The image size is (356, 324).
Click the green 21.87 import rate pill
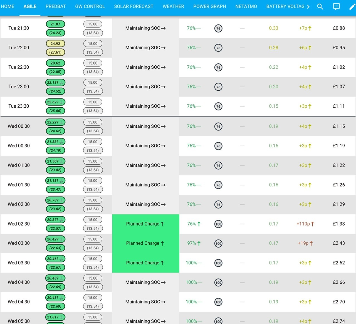(55, 24)
